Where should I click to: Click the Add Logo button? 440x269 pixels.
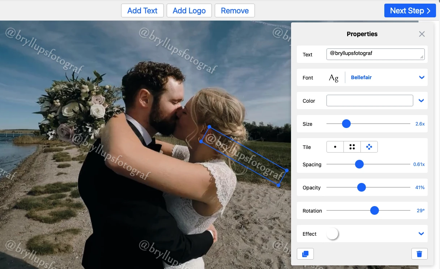point(189,10)
